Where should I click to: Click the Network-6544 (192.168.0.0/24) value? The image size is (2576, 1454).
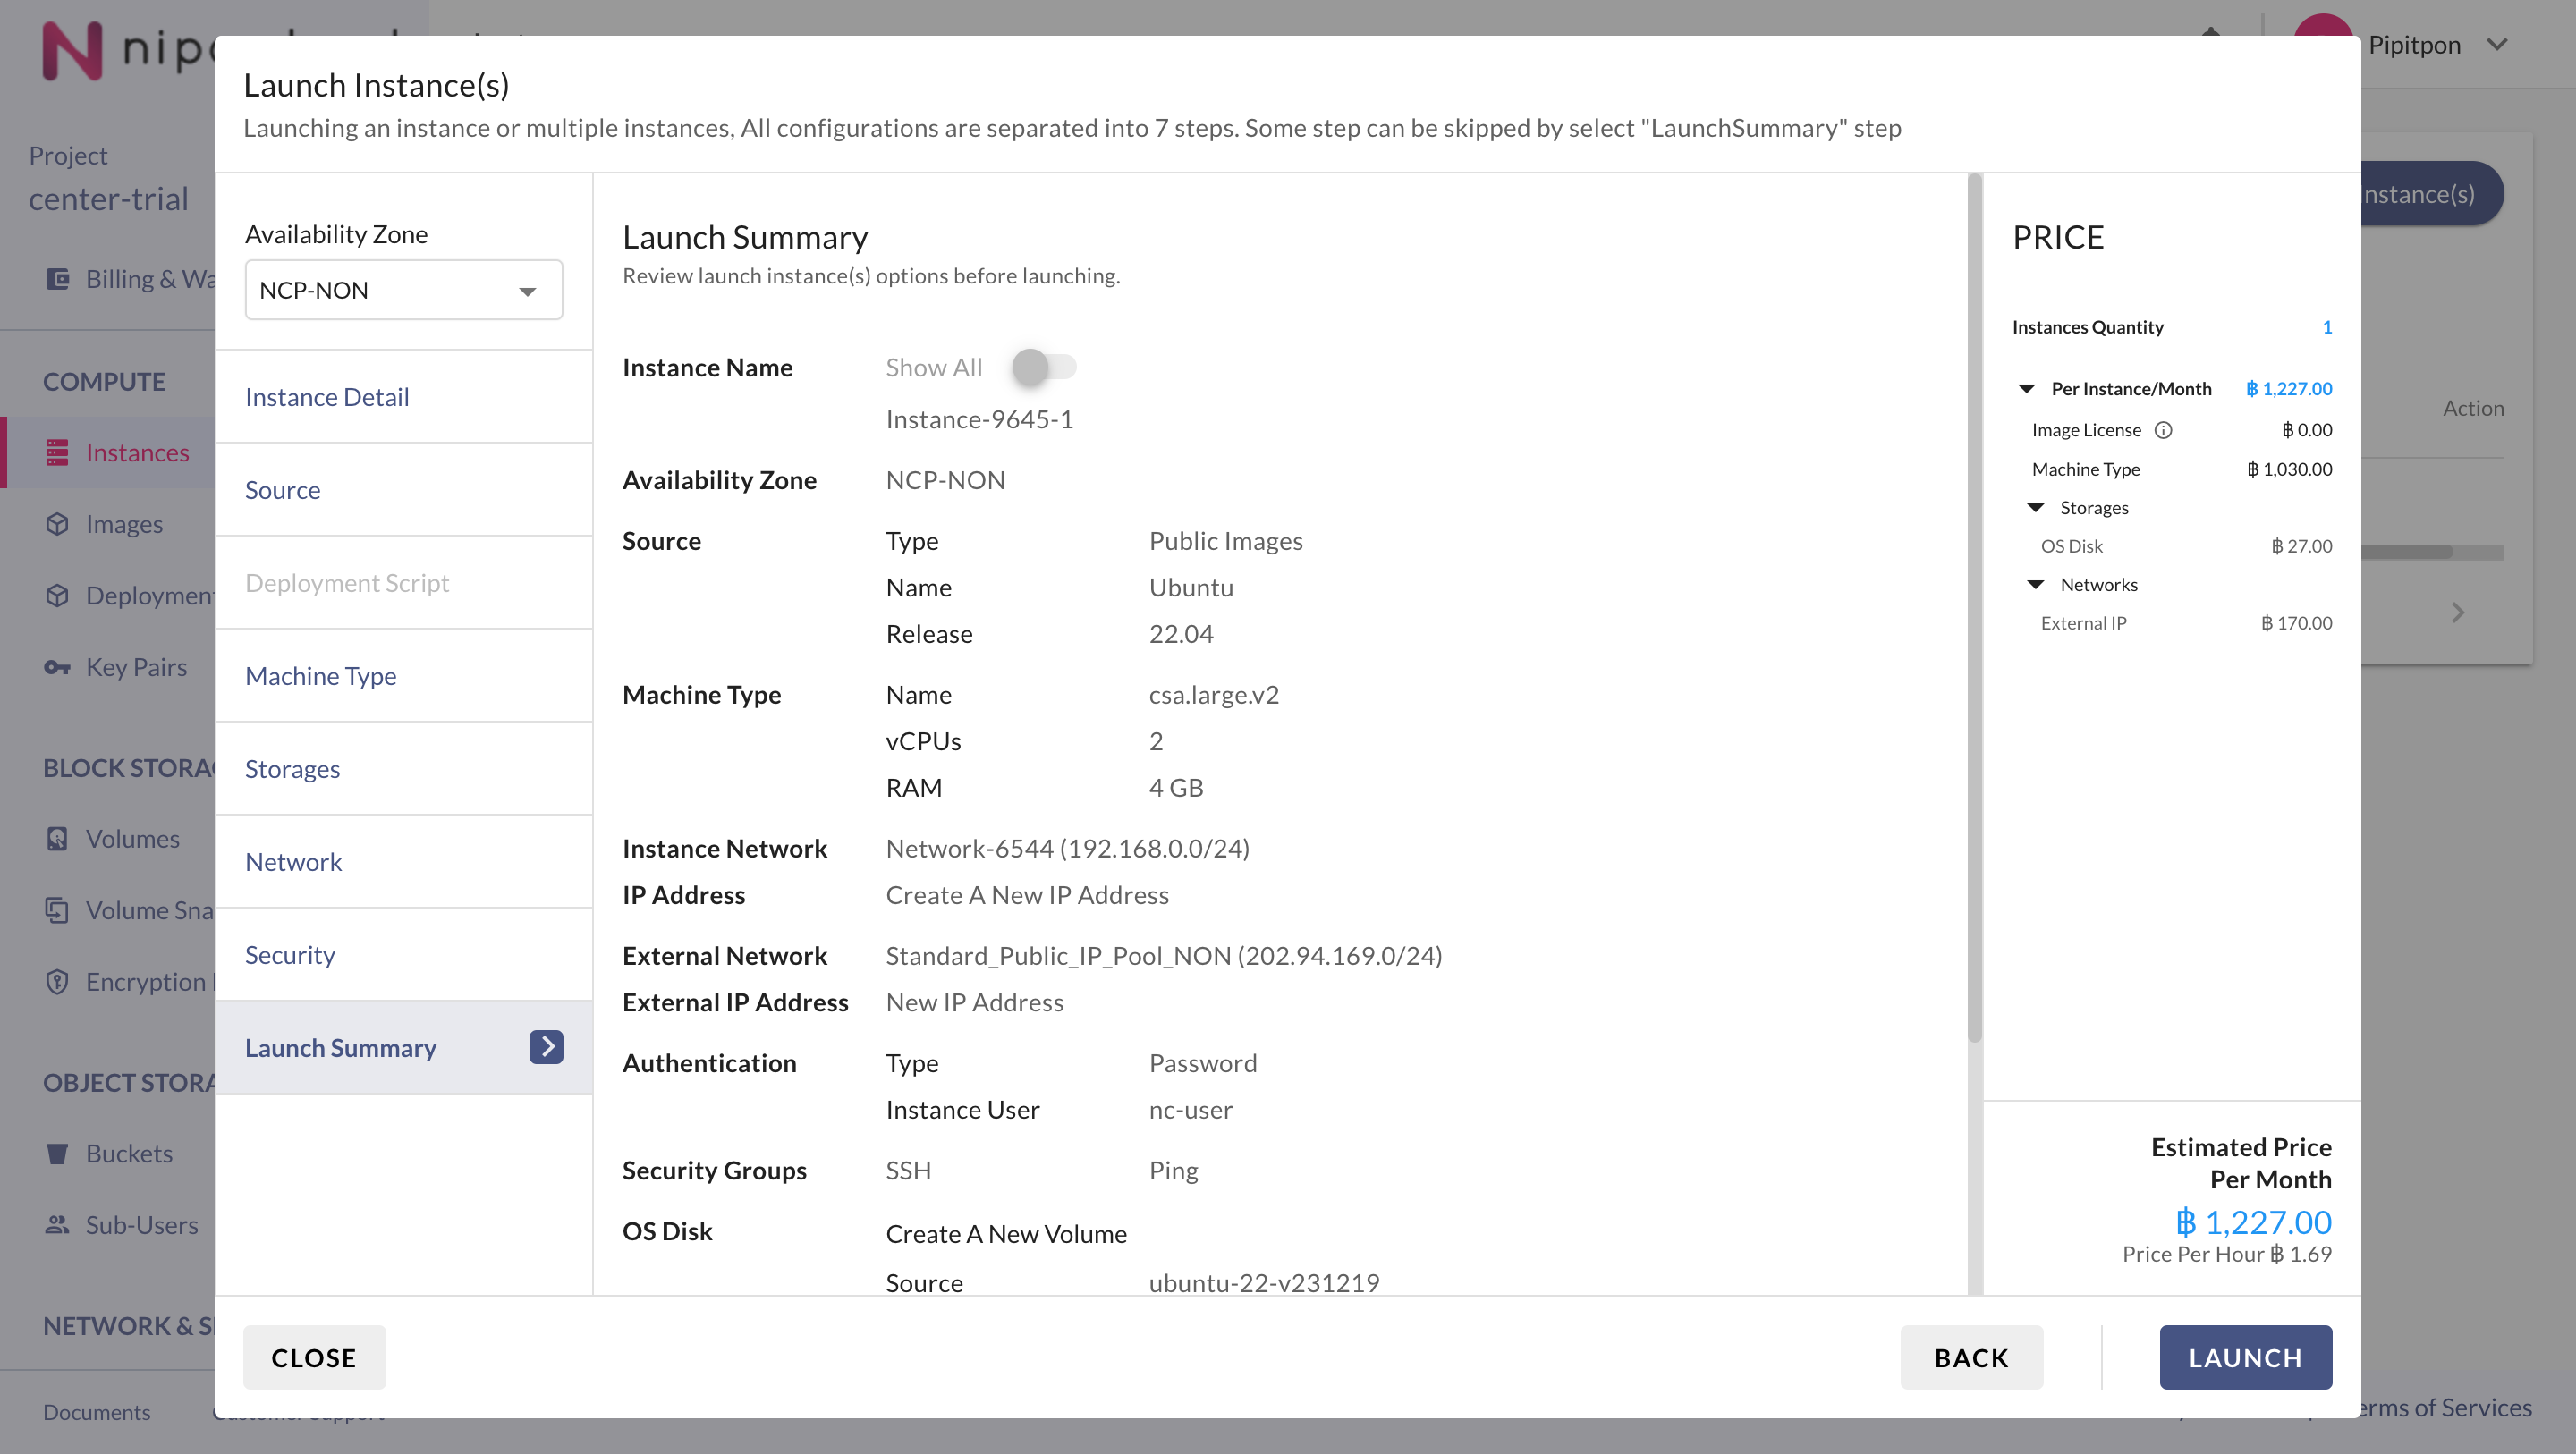coord(1067,849)
